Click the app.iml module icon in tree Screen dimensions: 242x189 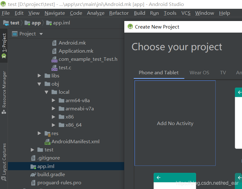(33, 166)
